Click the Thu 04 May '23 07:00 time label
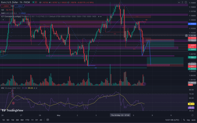 pyautogui.click(x=120, y=115)
